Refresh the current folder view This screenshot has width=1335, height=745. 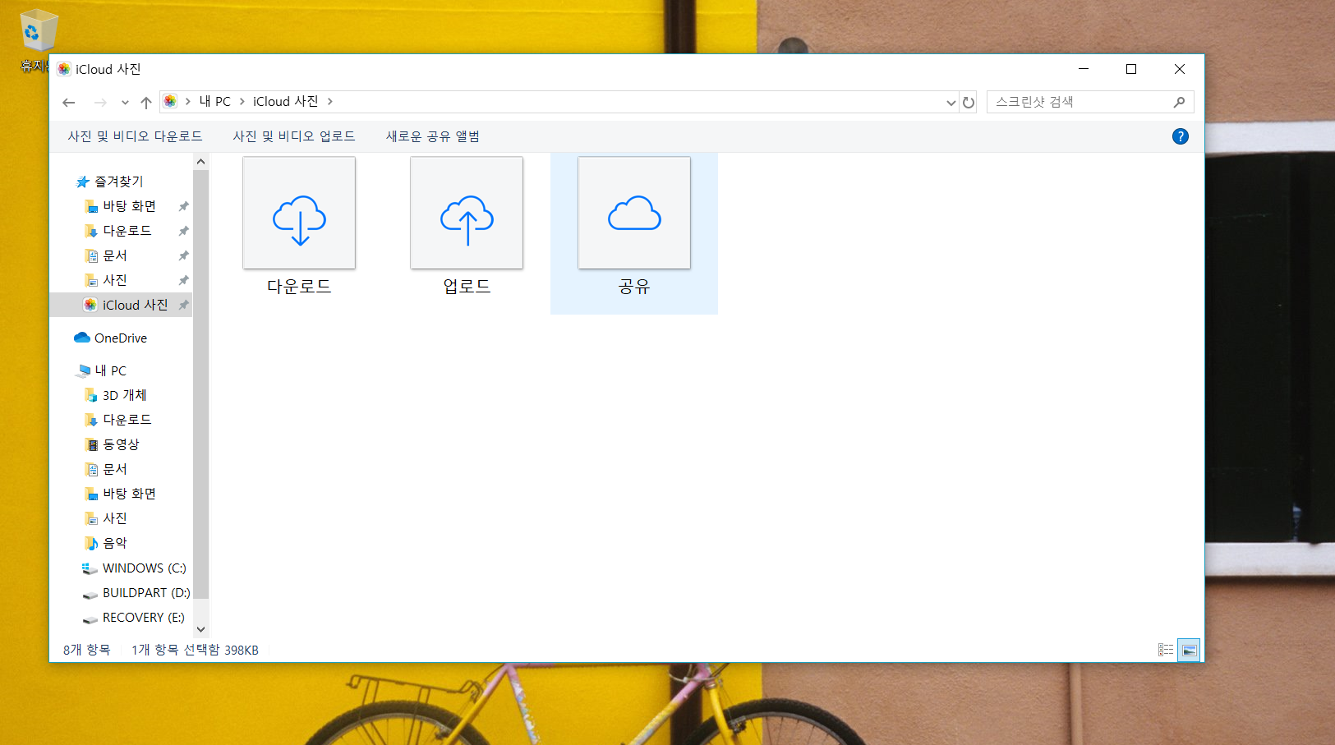(x=969, y=103)
